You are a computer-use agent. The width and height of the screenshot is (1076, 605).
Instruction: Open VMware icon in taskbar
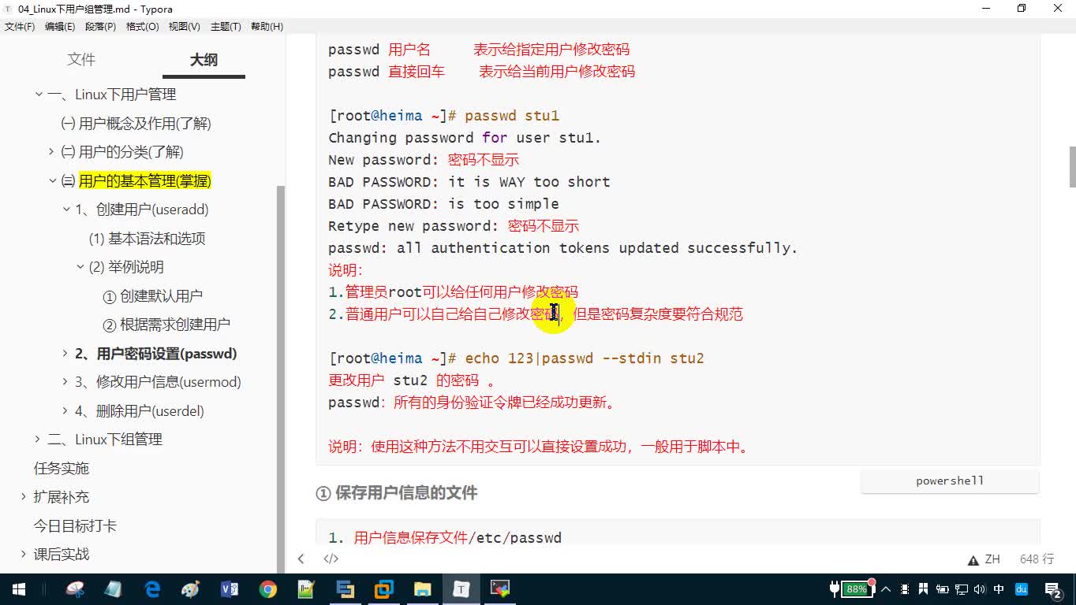(384, 588)
